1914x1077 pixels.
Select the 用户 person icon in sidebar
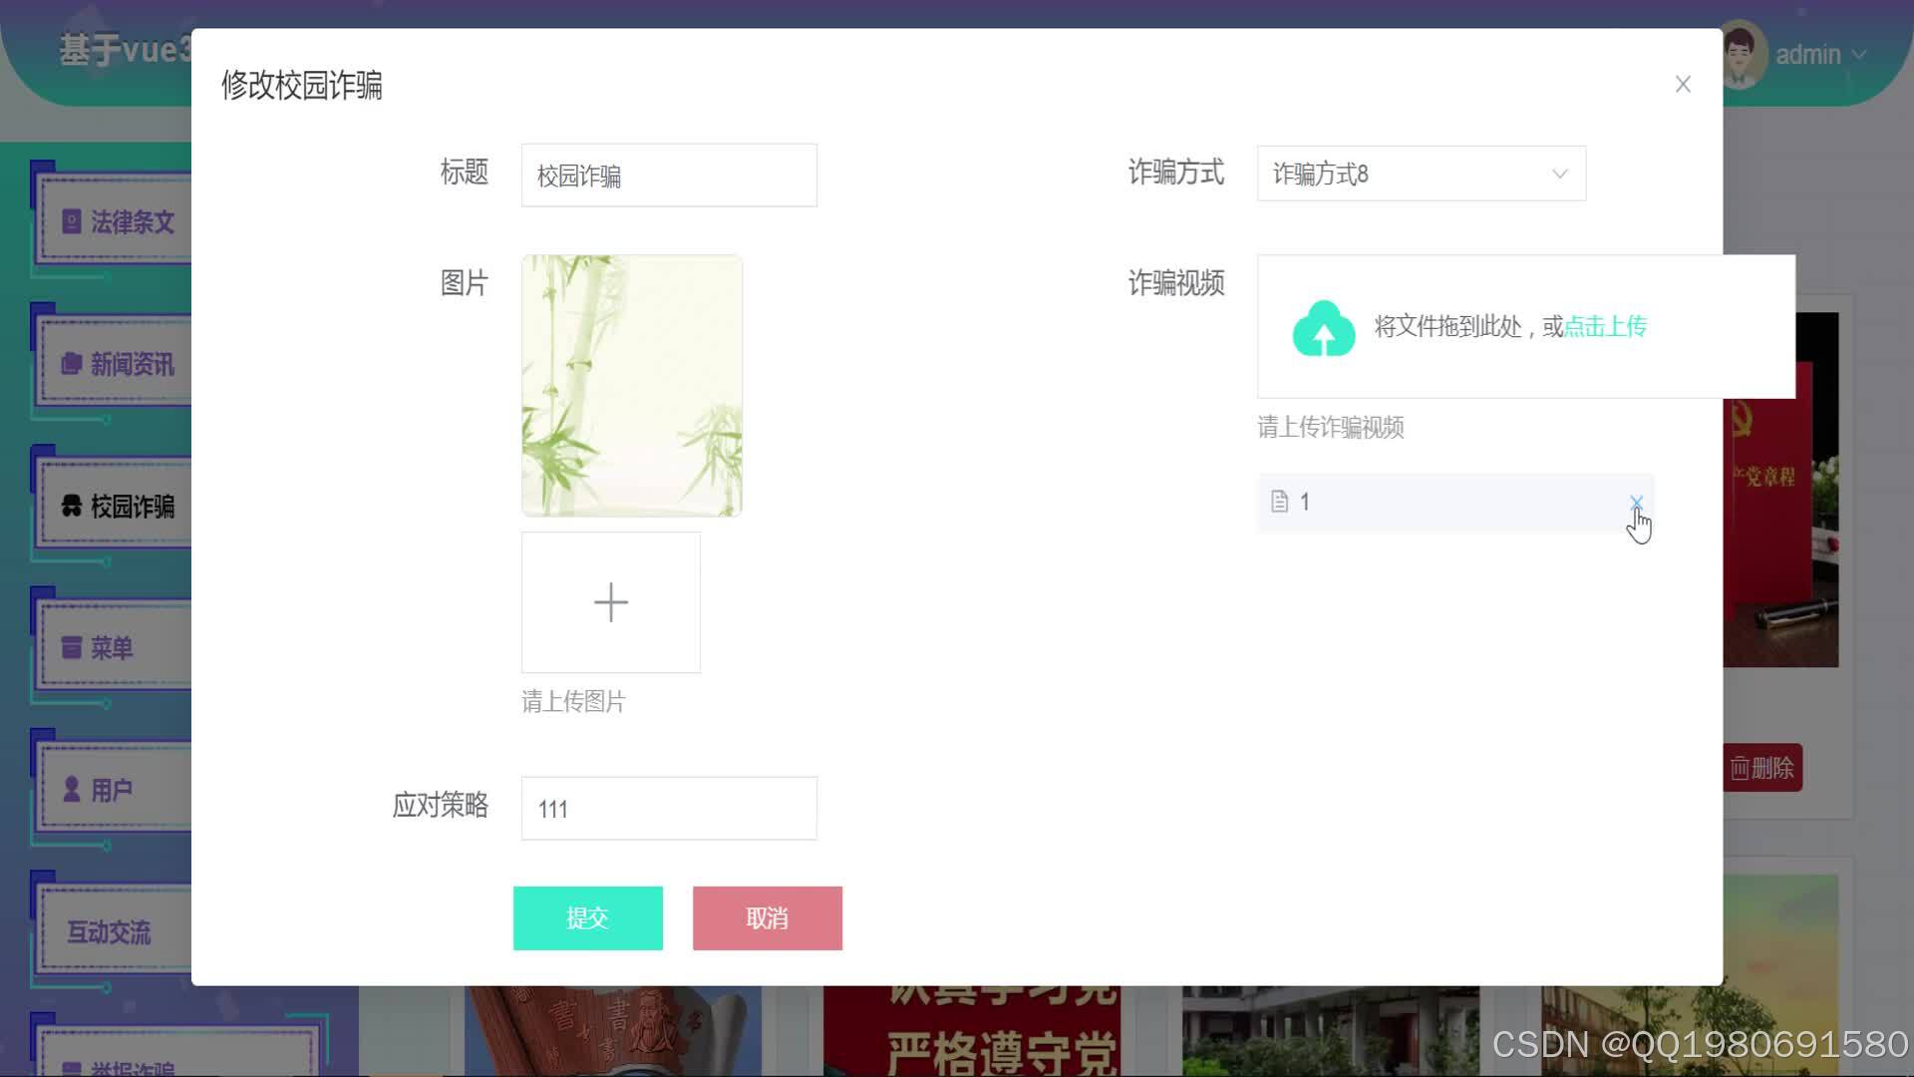coord(70,791)
